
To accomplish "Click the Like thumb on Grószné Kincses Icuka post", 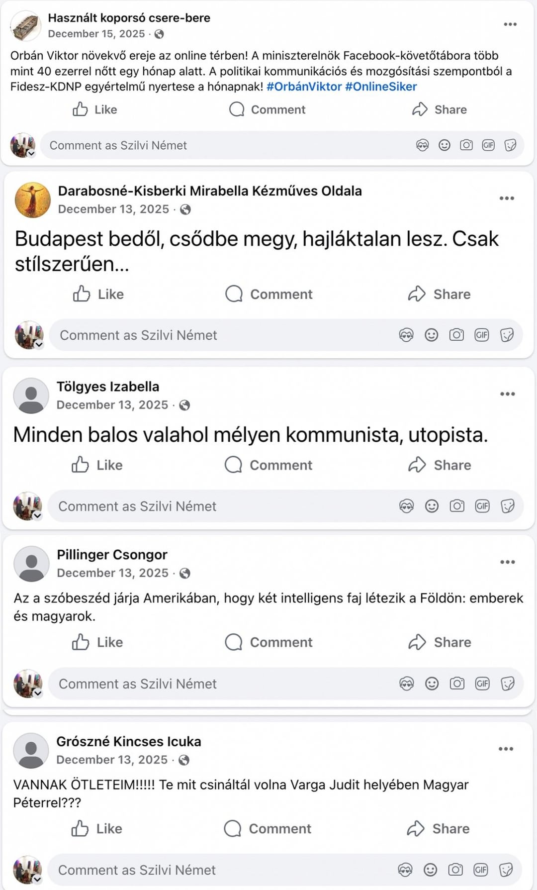I will pyautogui.click(x=80, y=829).
